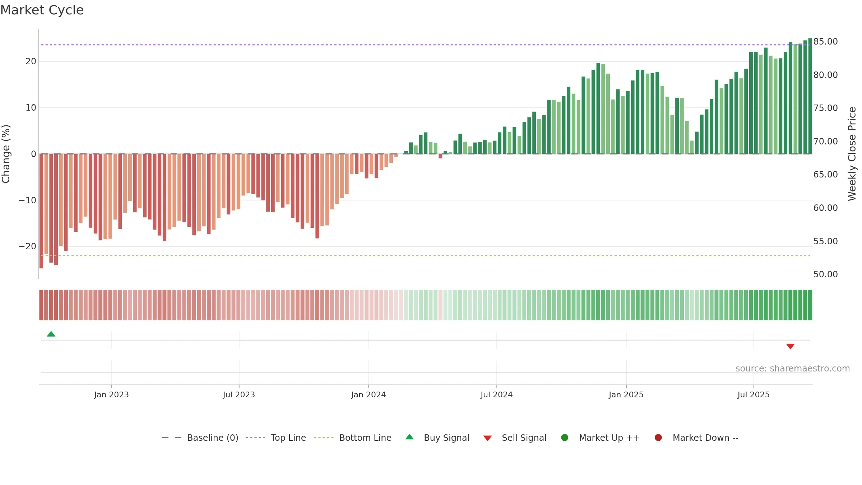Click the 10 tick on Change axis
This screenshot has width=862, height=485.
[31, 108]
